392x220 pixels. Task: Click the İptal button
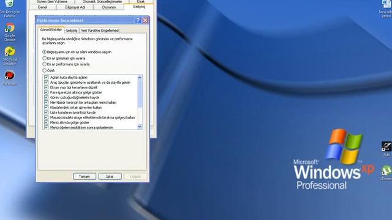110,177
